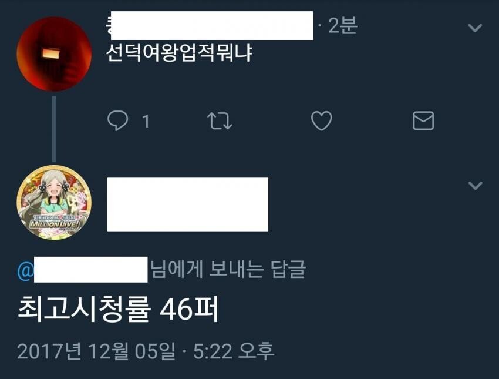Open the Million Live anime avatar profile
499x379 pixels.
54,202
